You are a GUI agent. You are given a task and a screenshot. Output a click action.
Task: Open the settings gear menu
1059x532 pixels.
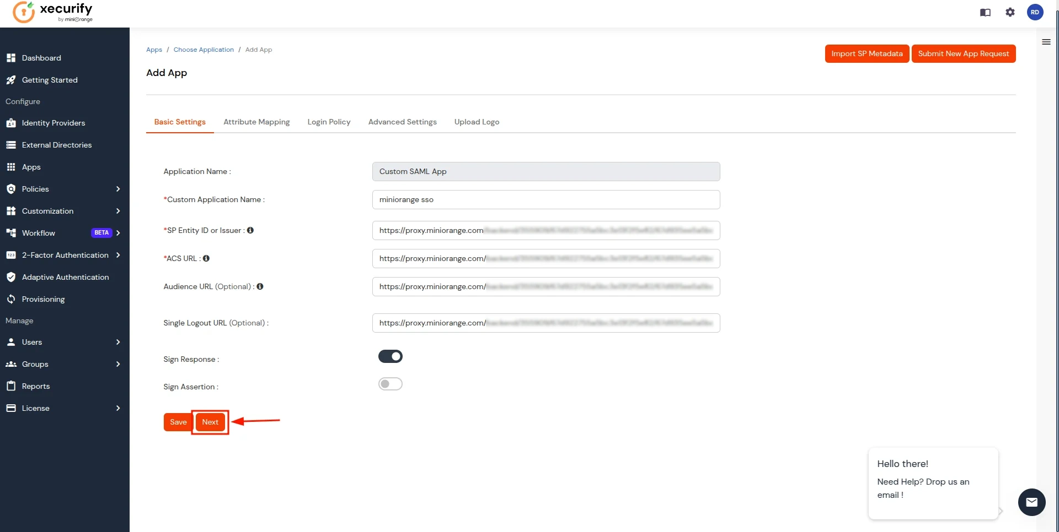[1010, 12]
